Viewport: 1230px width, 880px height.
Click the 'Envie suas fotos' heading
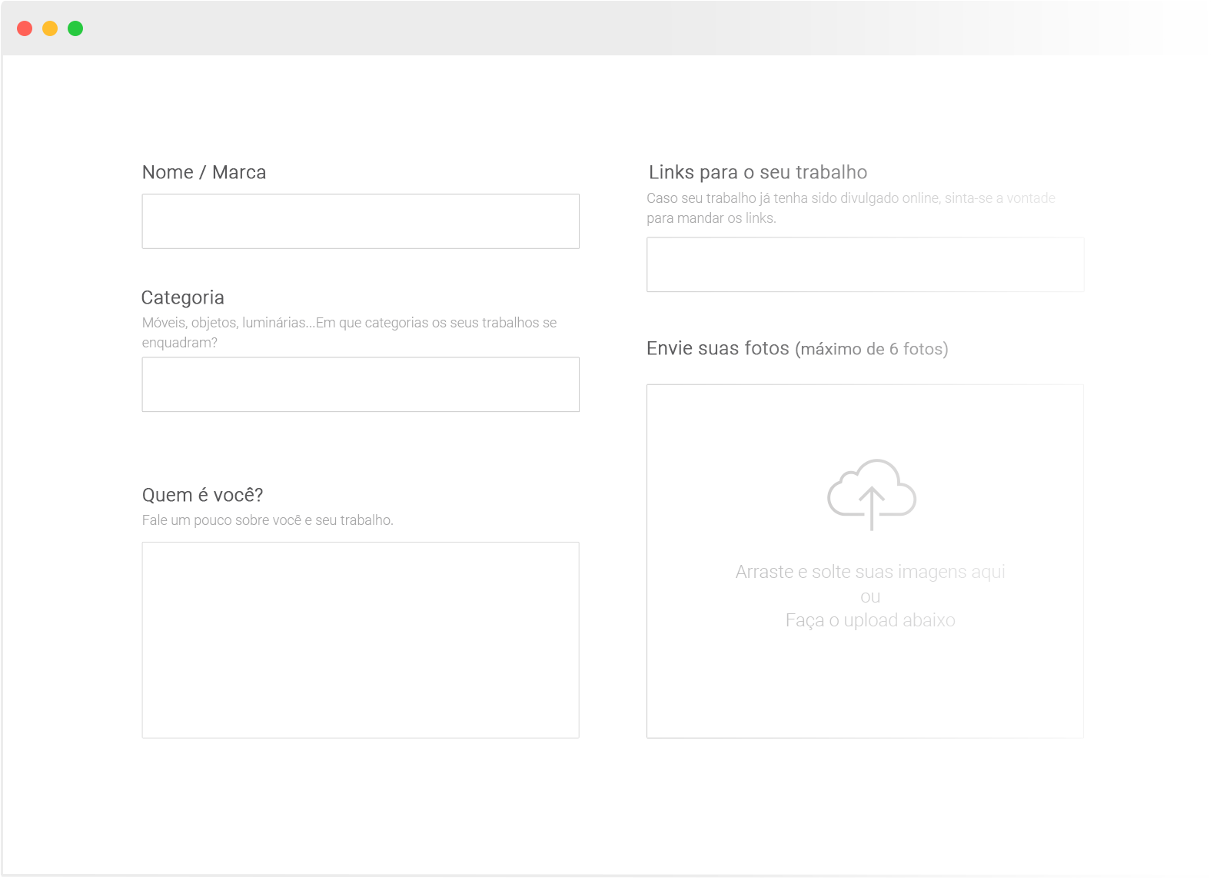pos(717,348)
